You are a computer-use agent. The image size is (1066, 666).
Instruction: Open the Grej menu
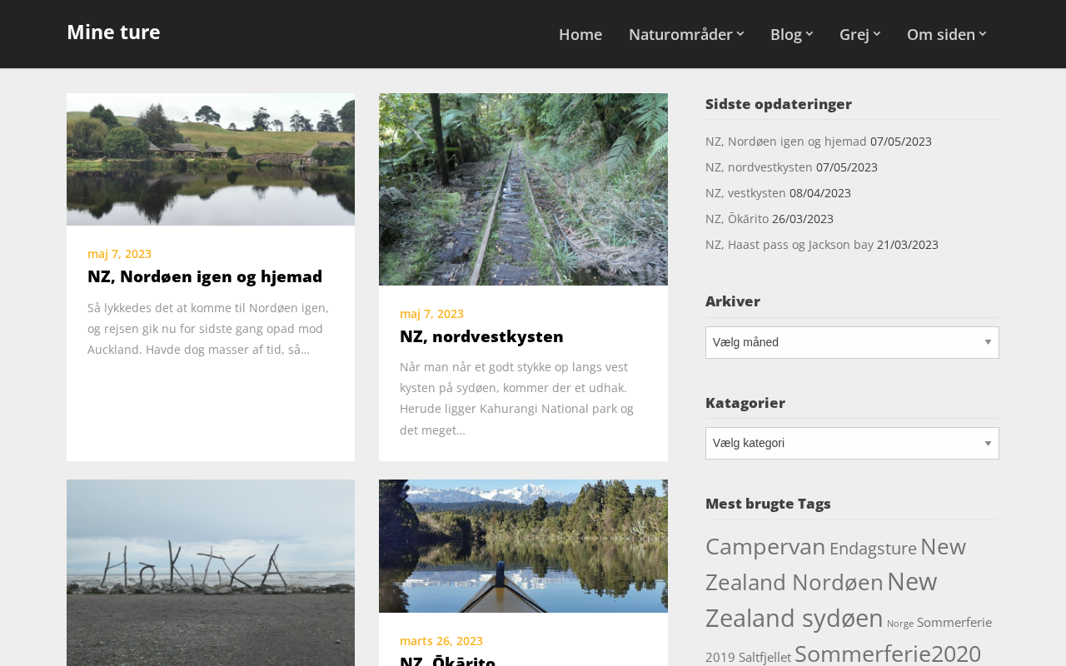(x=854, y=34)
